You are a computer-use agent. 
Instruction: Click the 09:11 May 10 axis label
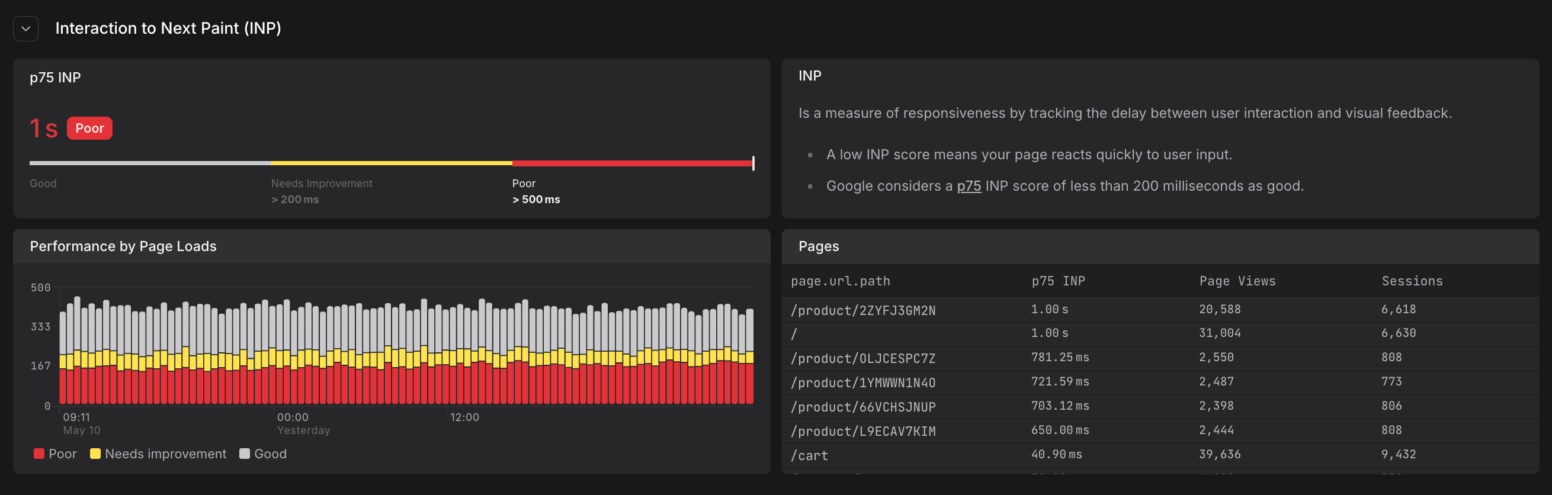tap(82, 423)
